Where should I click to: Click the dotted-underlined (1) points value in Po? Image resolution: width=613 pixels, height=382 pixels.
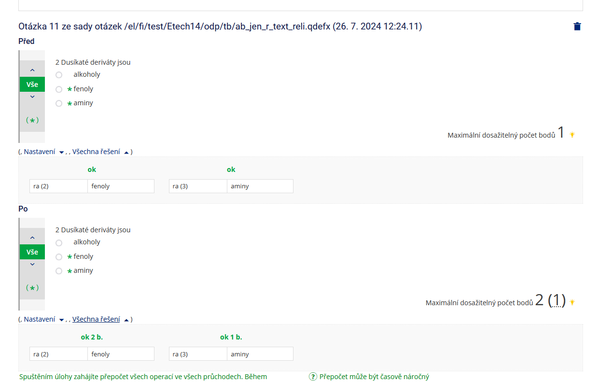click(557, 300)
